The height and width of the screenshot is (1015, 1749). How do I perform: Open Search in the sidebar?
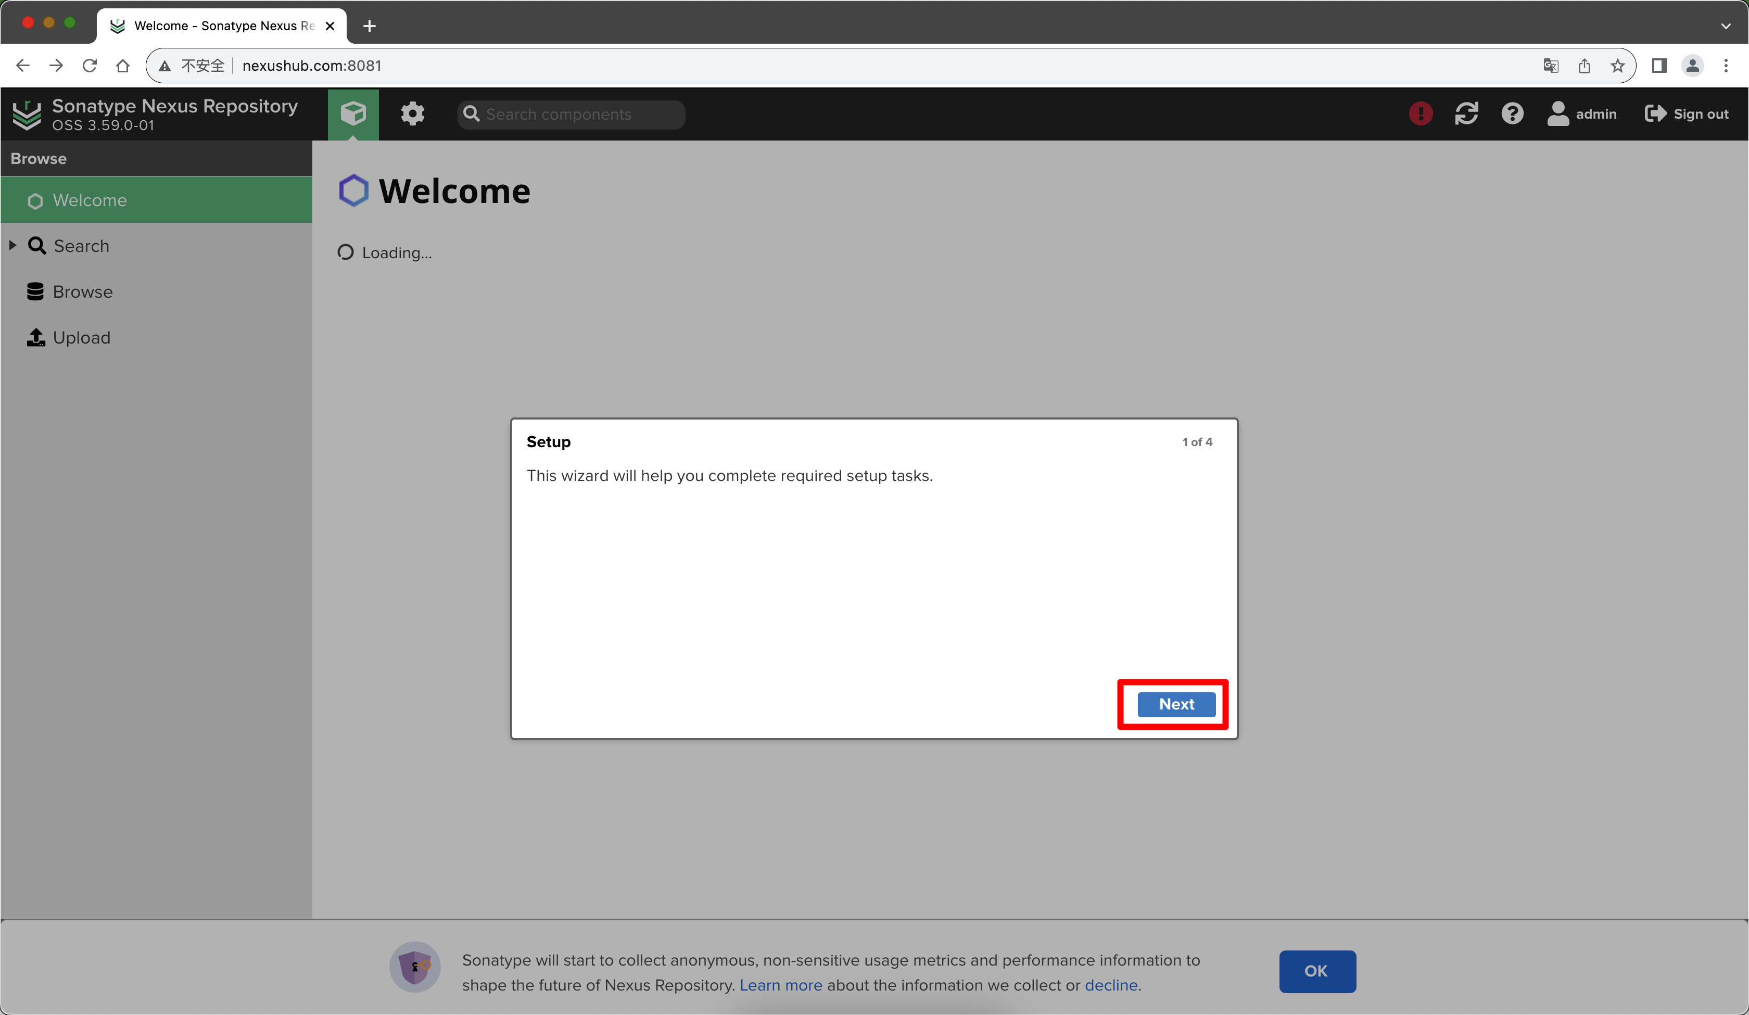81,246
